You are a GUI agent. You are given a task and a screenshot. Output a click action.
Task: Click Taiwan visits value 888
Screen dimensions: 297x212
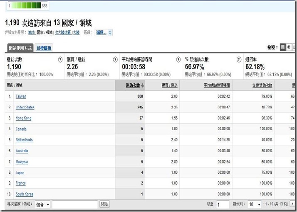click(140, 96)
